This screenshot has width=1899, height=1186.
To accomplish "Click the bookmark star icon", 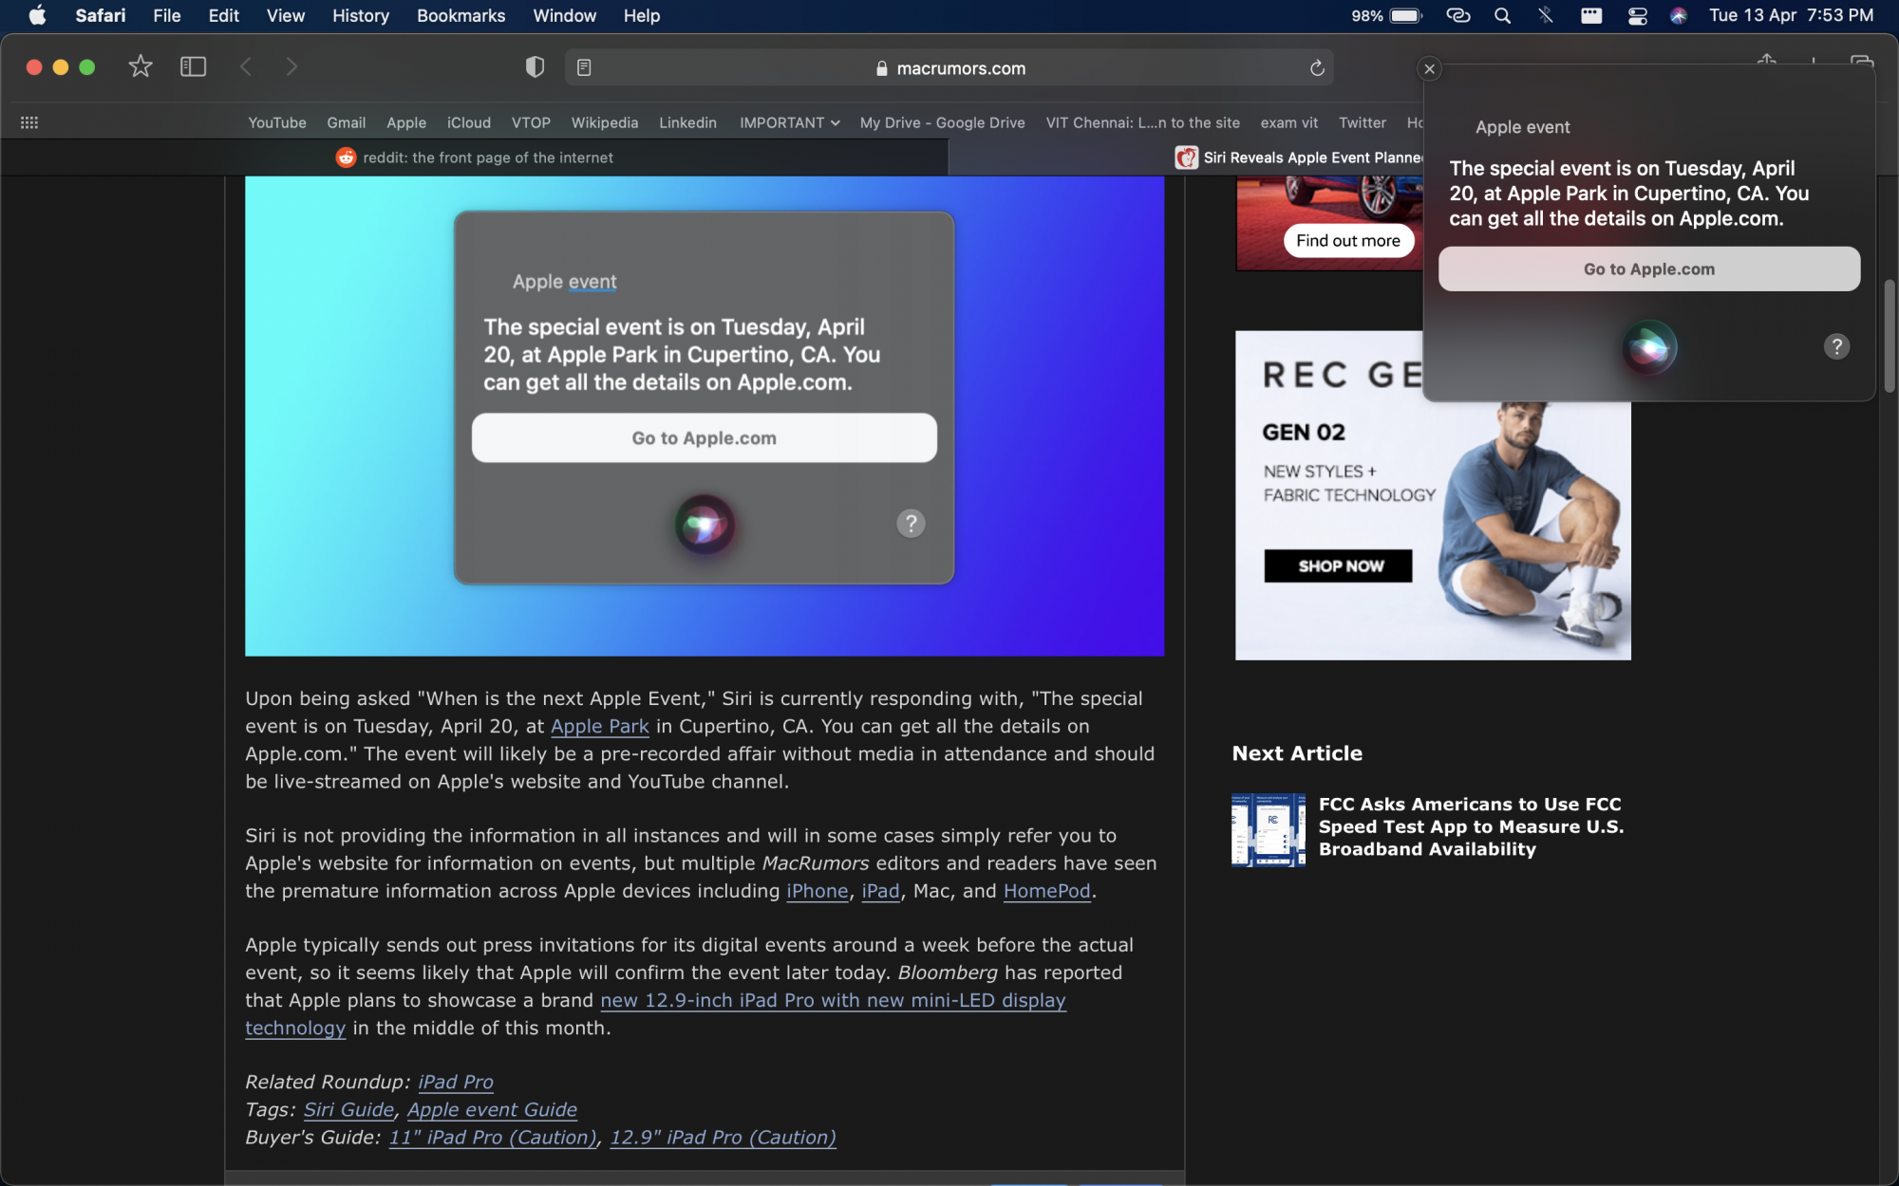I will (141, 66).
